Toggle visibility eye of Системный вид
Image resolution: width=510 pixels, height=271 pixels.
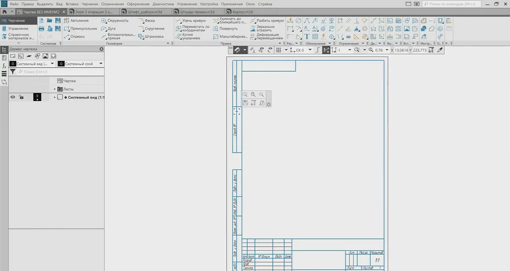coord(13,97)
